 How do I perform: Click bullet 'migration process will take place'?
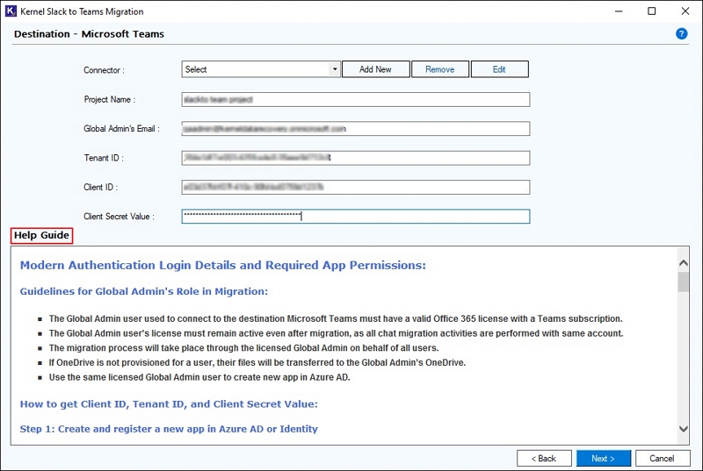click(244, 348)
